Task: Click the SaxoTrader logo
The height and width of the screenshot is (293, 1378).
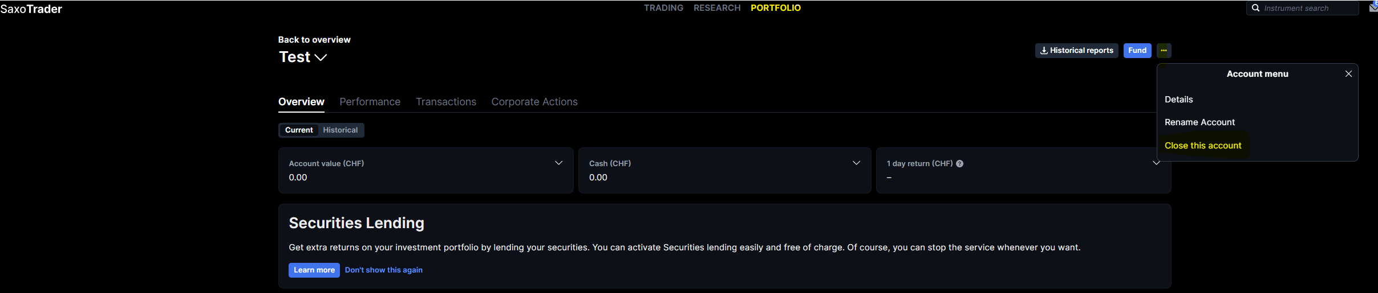Action: pos(31,9)
